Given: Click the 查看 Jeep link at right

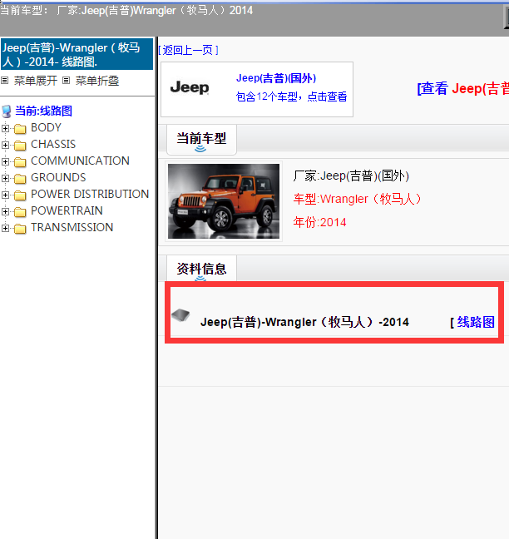Looking at the screenshot, I should tap(462, 88).
